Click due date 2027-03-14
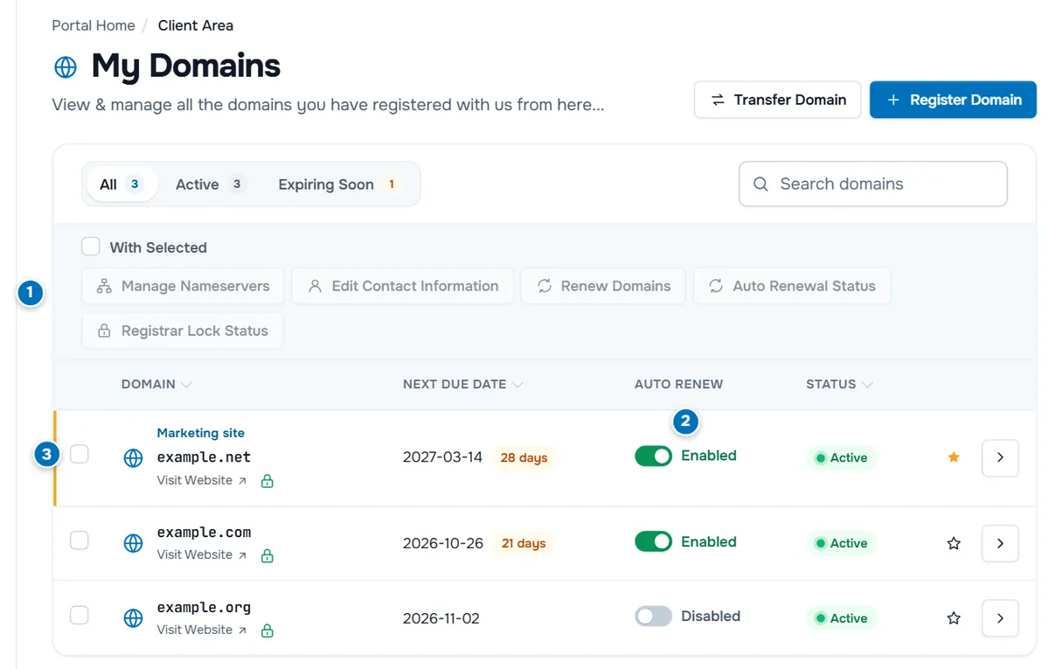 tap(442, 457)
